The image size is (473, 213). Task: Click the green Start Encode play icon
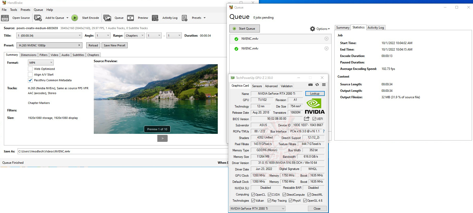(75, 18)
